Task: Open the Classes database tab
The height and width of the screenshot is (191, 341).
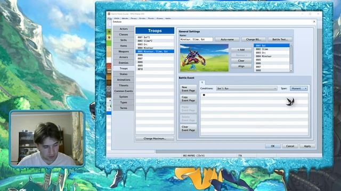Action: (123, 34)
